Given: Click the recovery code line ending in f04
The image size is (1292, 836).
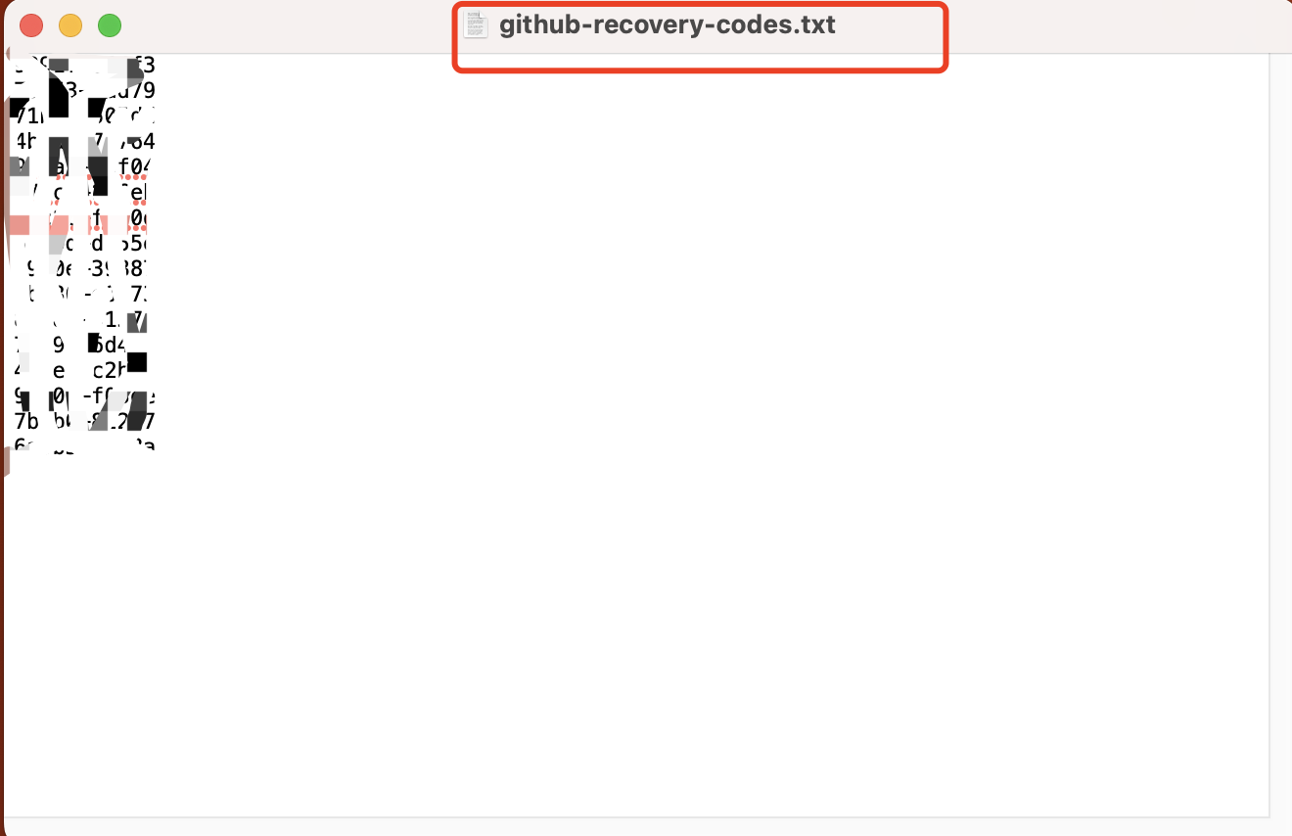Looking at the screenshot, I should pos(83,167).
